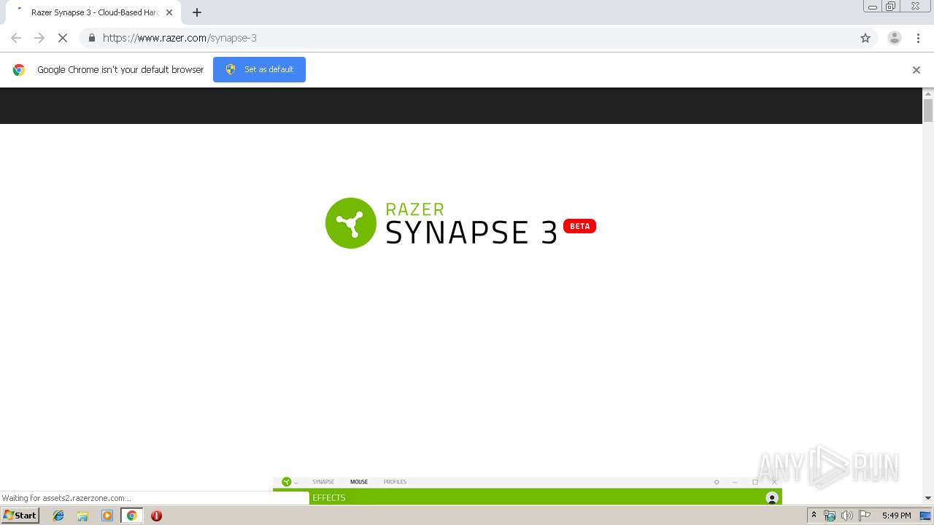Open the red Opera taskbar icon
934x525 pixels.
coord(156,516)
